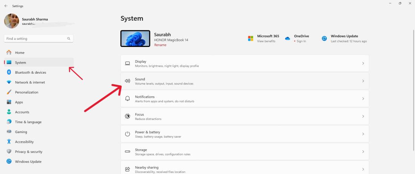This screenshot has width=415, height=174.
Task: Click the Display monitor icon
Action: 128,63
